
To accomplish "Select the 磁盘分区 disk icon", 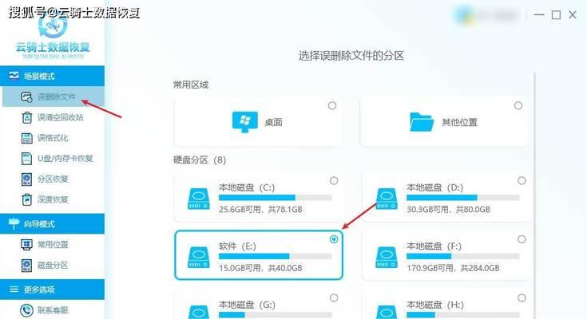I will coord(26,265).
